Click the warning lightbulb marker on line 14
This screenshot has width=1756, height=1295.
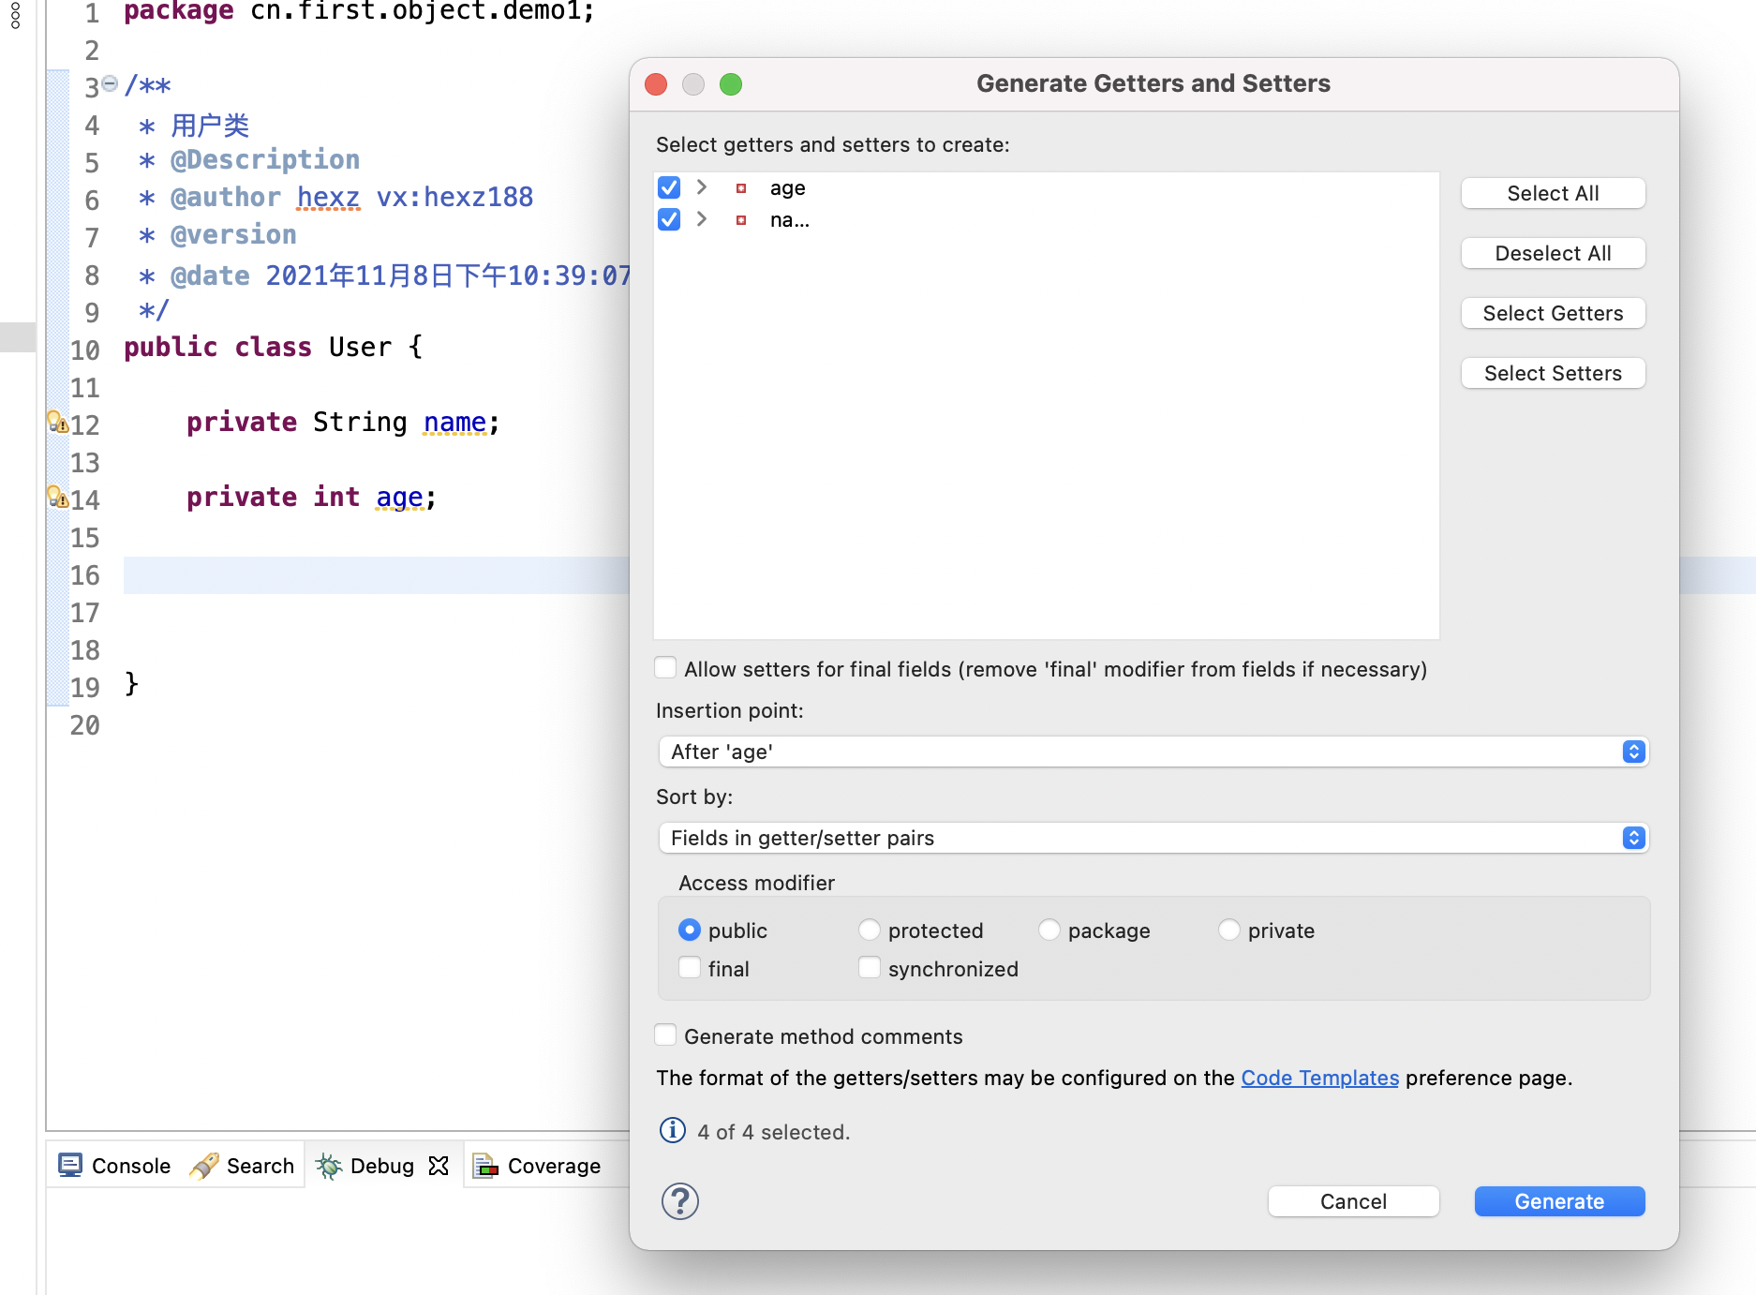click(56, 498)
